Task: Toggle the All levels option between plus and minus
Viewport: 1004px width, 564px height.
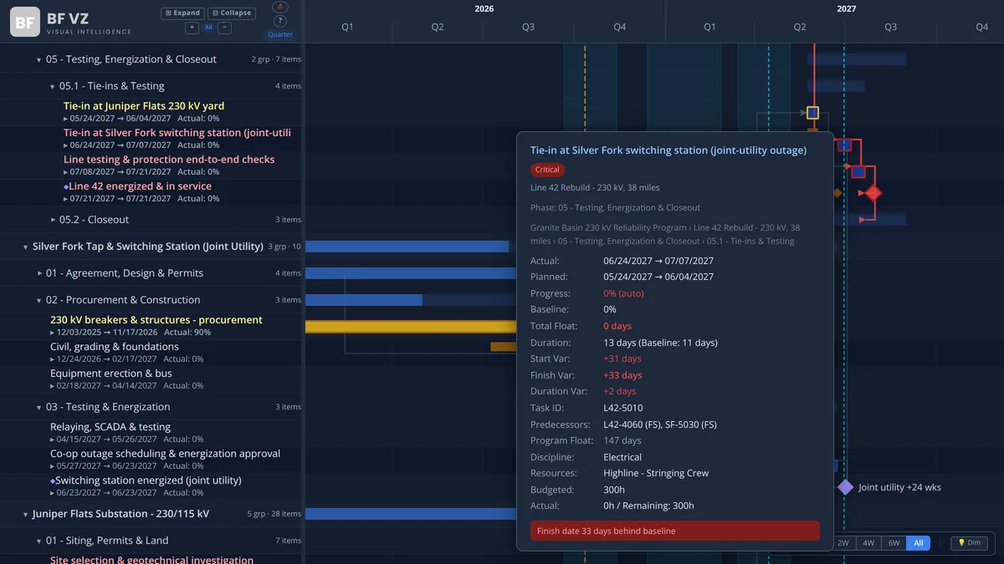Action: coord(208,28)
